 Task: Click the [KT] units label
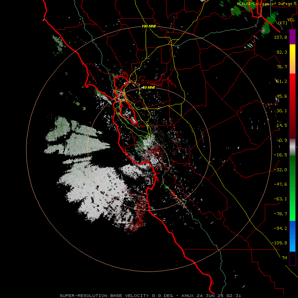coord(282,23)
